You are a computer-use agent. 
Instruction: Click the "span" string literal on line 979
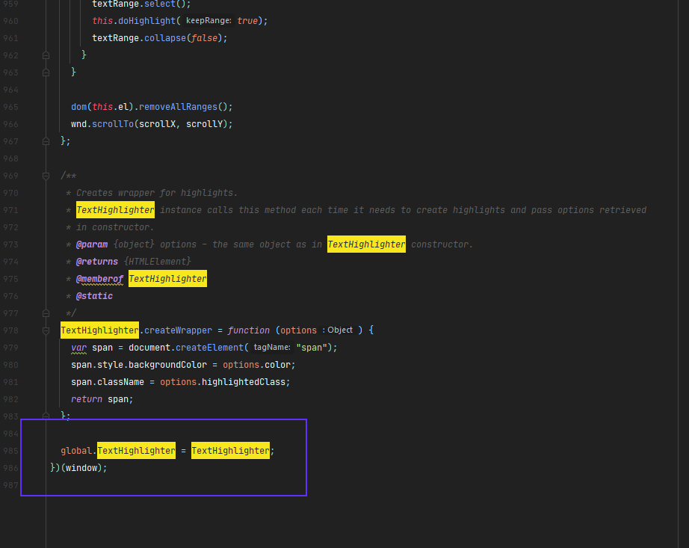(x=312, y=348)
